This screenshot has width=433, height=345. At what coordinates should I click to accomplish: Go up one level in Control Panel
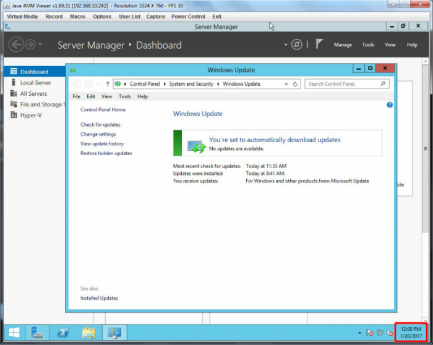click(108, 84)
